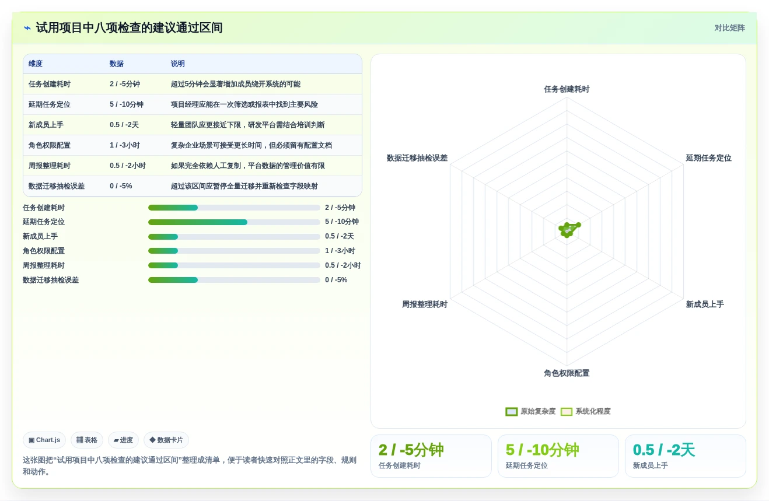The height and width of the screenshot is (501, 769).
Task: Toggle the 系统化程度 legend item
Action: tap(585, 412)
